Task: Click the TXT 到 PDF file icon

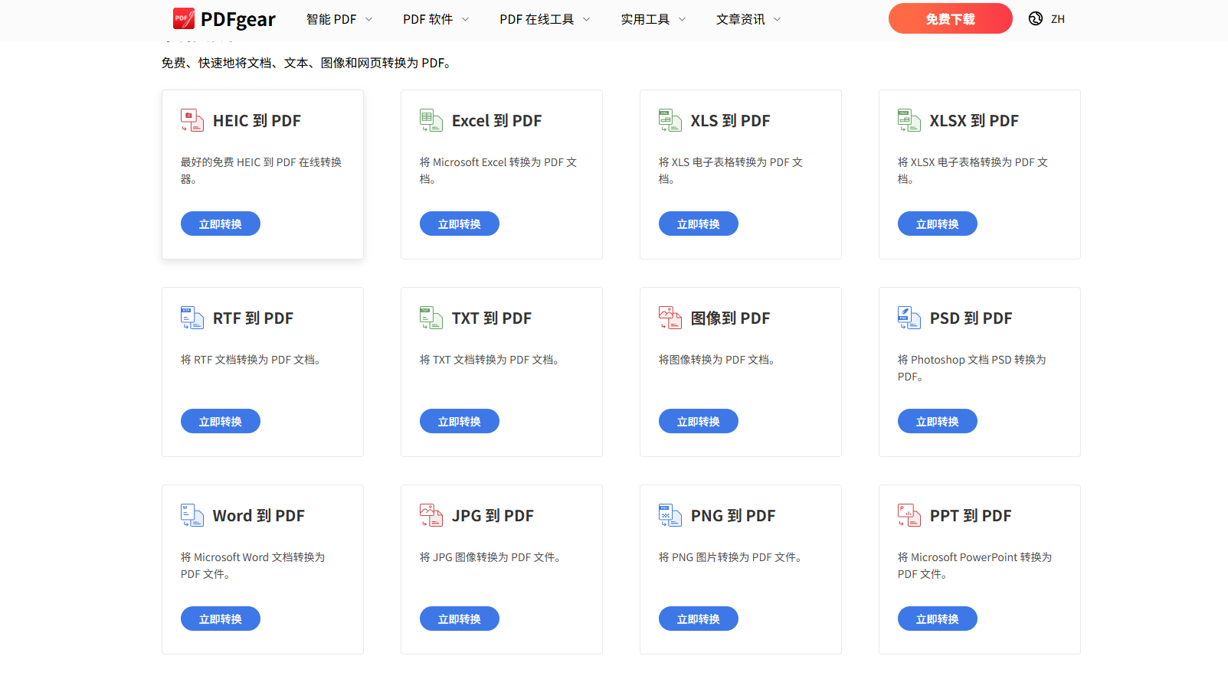Action: point(431,318)
